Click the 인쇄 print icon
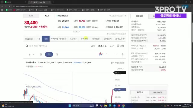The image size is (193, 108). click(120, 46)
